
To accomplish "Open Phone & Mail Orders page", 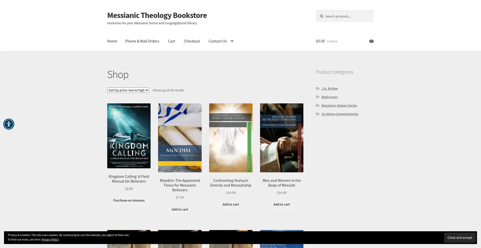I will pyautogui.click(x=142, y=41).
